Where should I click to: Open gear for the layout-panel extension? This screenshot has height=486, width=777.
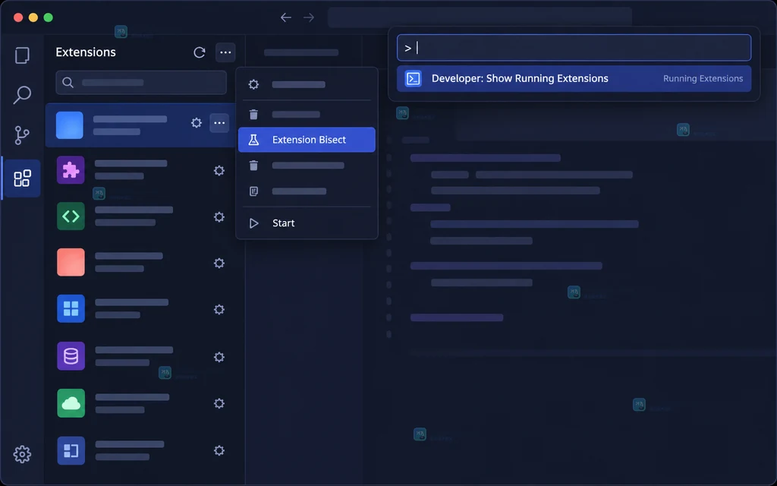219,451
